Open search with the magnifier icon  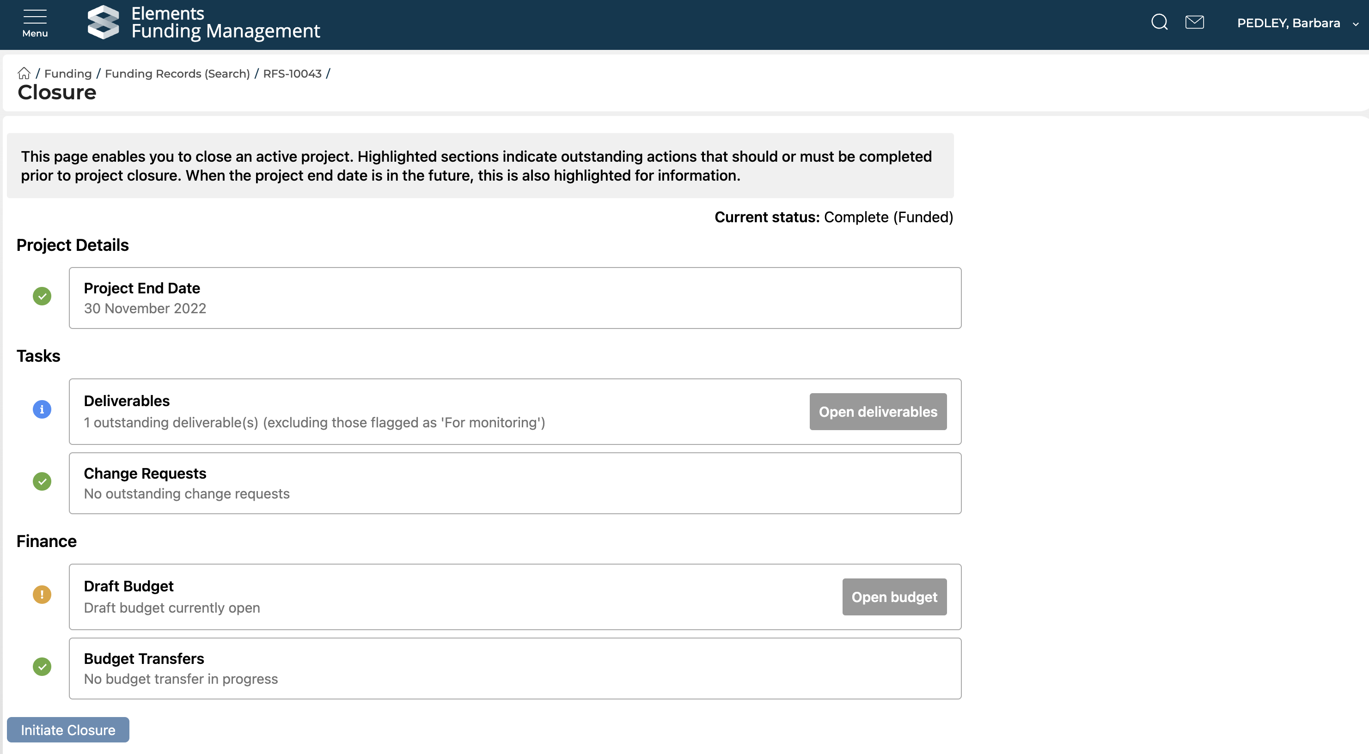tap(1159, 22)
